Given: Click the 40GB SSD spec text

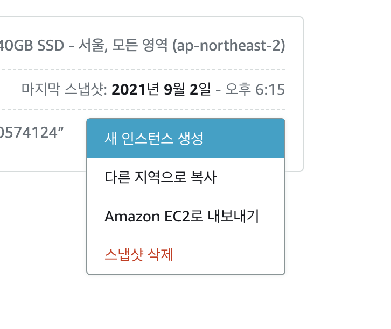Looking at the screenshot, I should [x=31, y=46].
